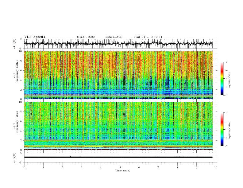Click the ch.2 PSD color bar

click(222, 129)
